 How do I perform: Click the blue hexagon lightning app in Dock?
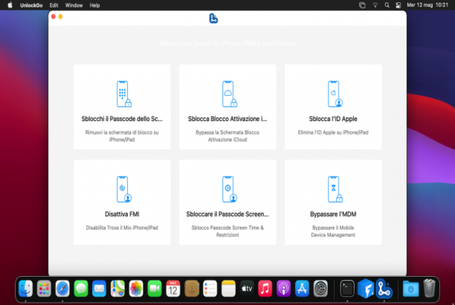(x=366, y=289)
